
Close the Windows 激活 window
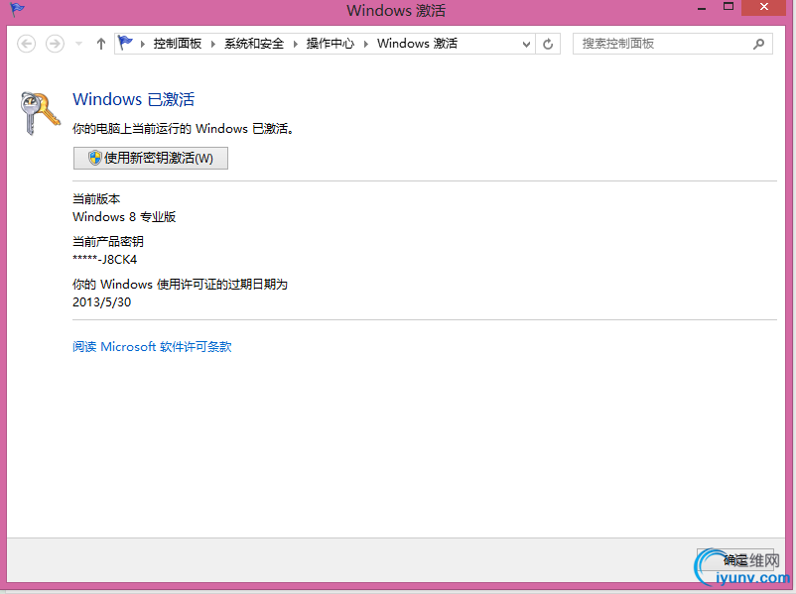(763, 7)
